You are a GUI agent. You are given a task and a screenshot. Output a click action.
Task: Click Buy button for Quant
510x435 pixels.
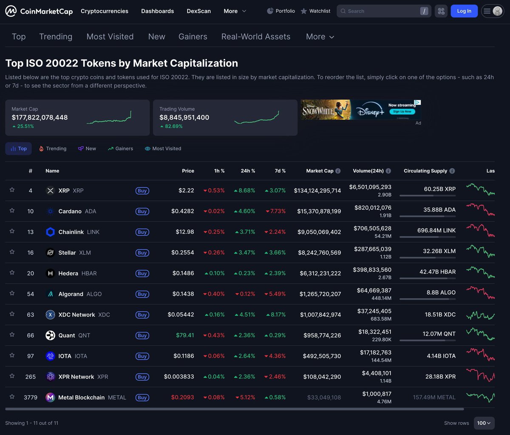(142, 336)
